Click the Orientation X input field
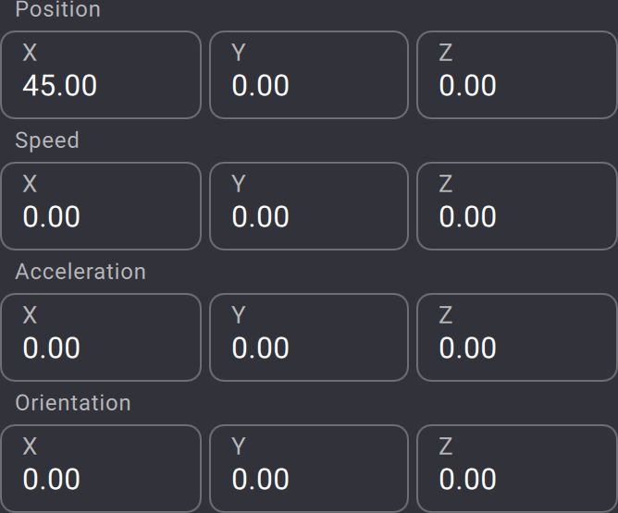 100,470
